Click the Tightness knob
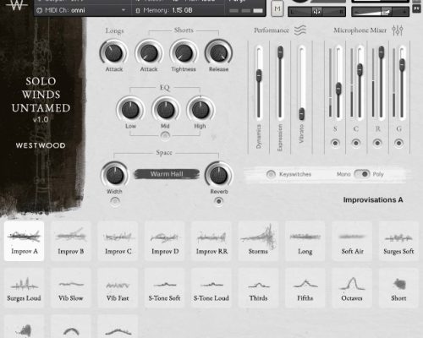The width and height of the screenshot is (423, 338). pyautogui.click(x=184, y=53)
